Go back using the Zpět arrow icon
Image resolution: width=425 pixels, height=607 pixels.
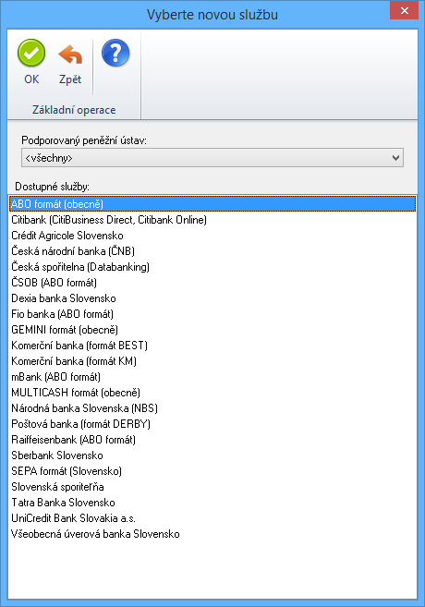click(x=70, y=55)
